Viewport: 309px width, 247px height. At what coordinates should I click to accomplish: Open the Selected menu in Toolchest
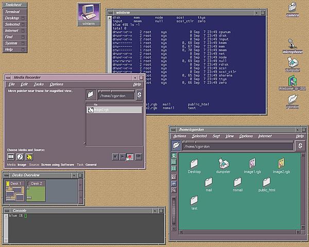click(x=15, y=24)
